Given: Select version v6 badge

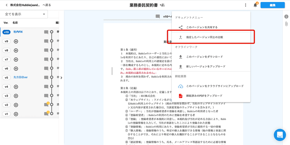Looking at the screenshot, I should pos(7,69).
